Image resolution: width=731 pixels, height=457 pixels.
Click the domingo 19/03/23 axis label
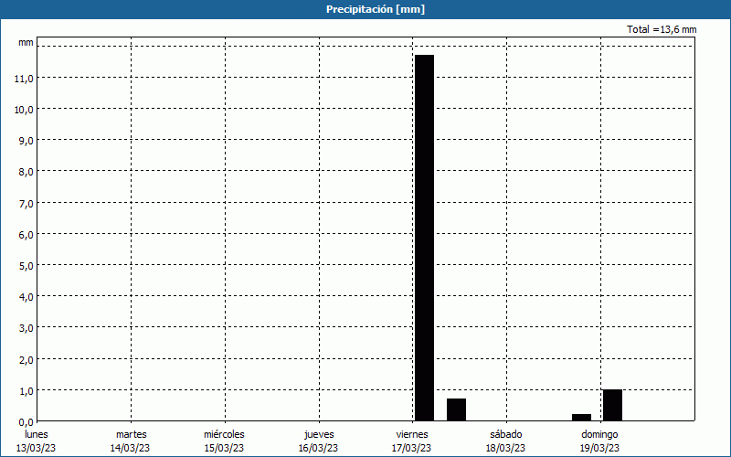coord(600,441)
